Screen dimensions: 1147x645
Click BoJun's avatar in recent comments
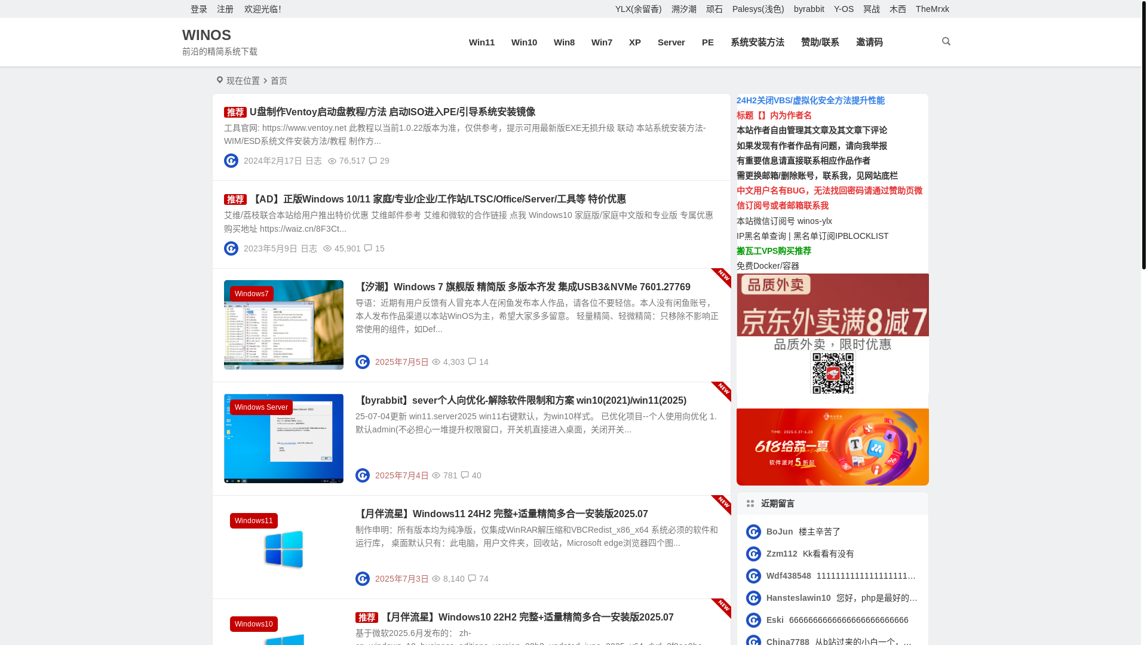(753, 532)
